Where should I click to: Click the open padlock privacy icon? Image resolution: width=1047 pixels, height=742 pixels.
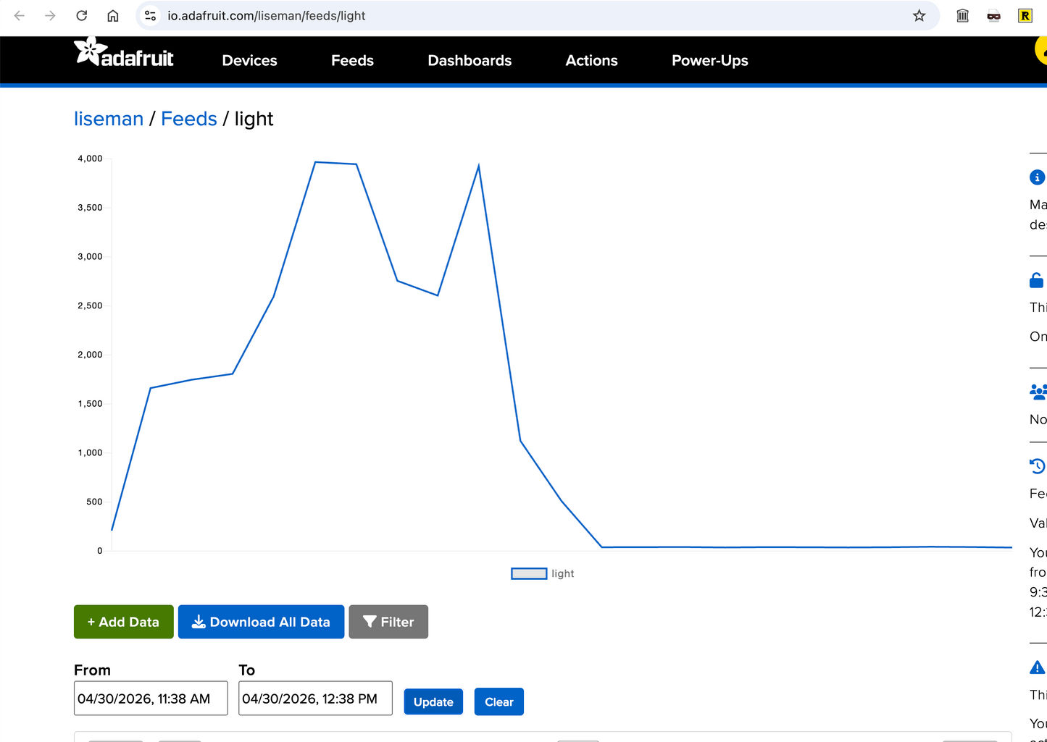1037,280
